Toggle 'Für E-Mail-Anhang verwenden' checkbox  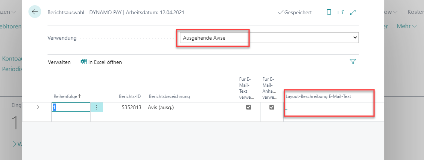pos(272,107)
